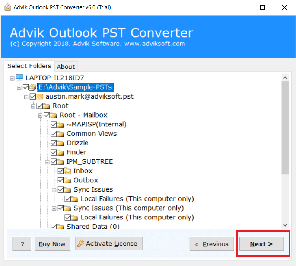296x266 pixels.
Task: Click the envelope icon beside austin.mark@adviksoft.pst
Action: point(39,97)
